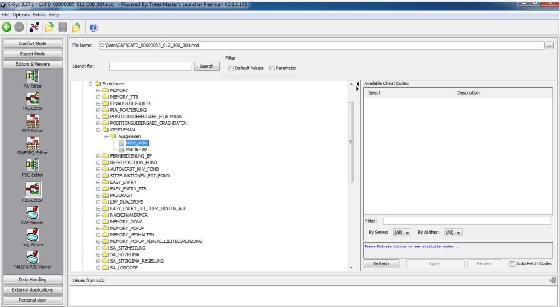The width and height of the screenshot is (560, 307).
Task: Open the FSC-Editor icon
Action: click(32, 165)
